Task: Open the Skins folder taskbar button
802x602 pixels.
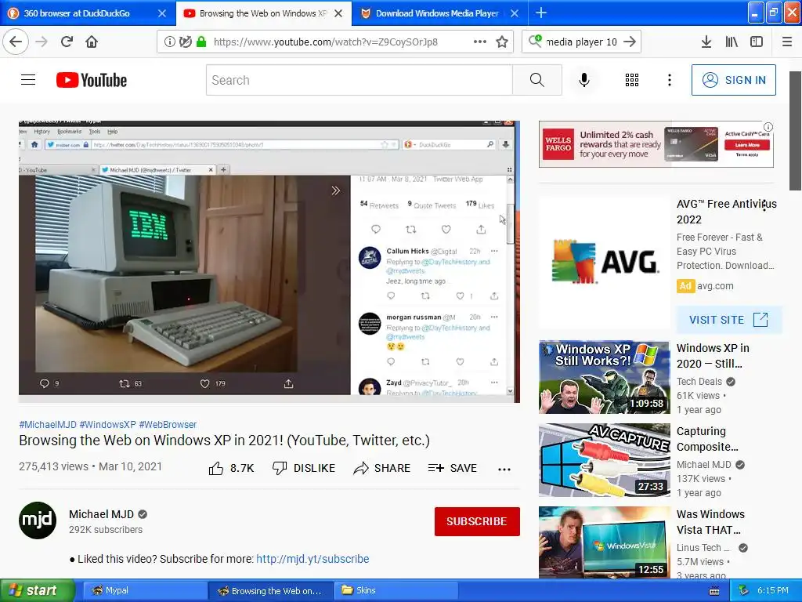Action: [x=396, y=590]
